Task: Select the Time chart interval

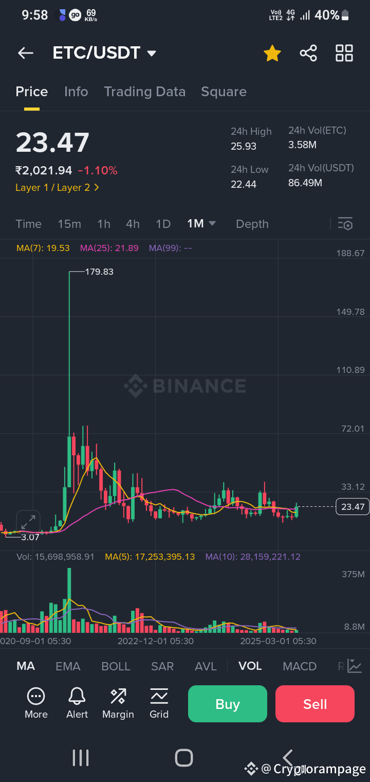Action: 28,224
